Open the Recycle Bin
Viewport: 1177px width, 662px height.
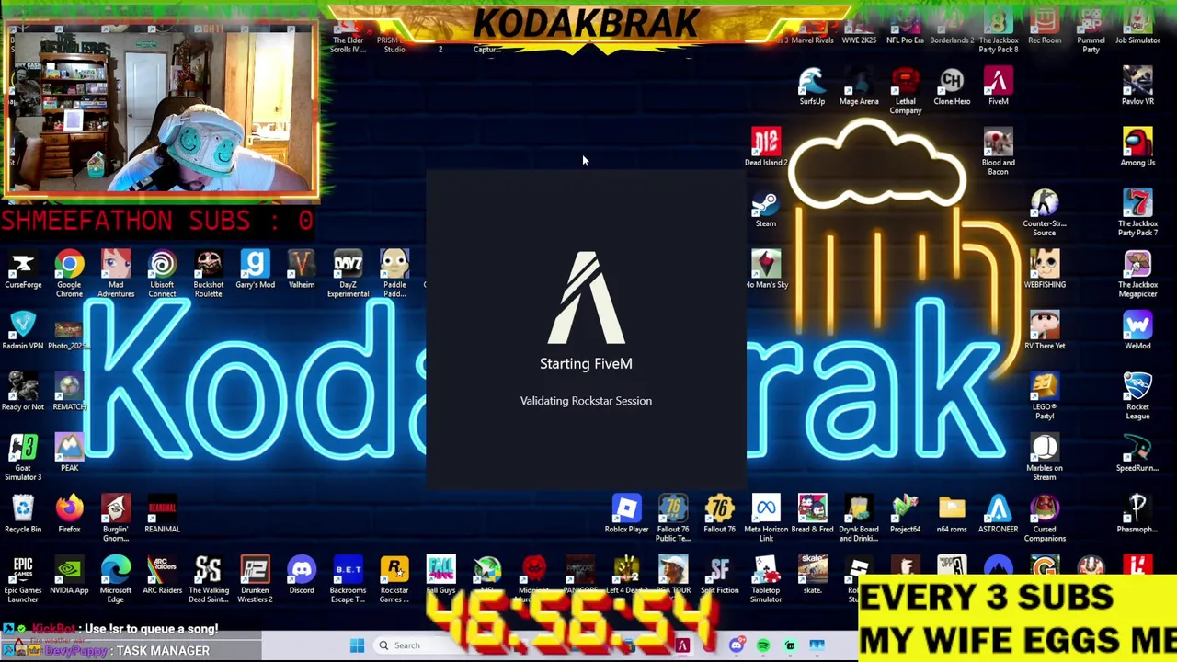(23, 514)
